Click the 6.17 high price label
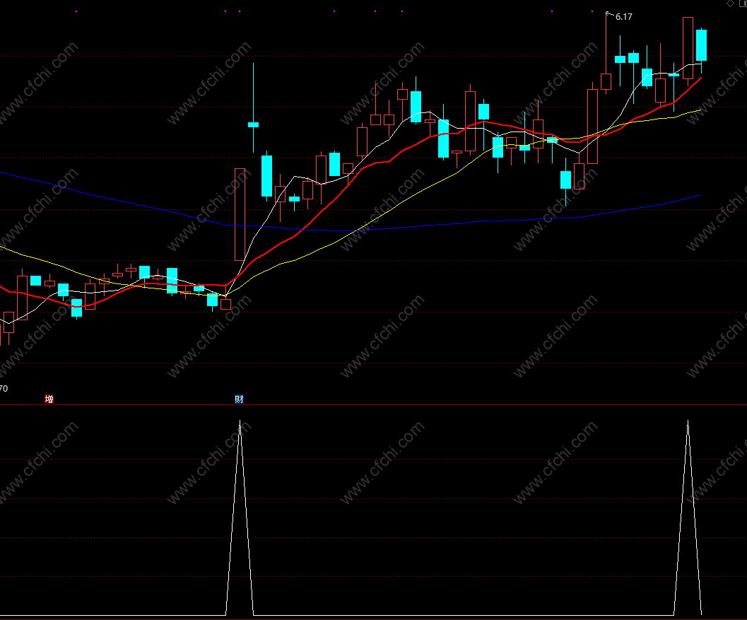Viewport: 747px width, 620px height. pyautogui.click(x=623, y=17)
